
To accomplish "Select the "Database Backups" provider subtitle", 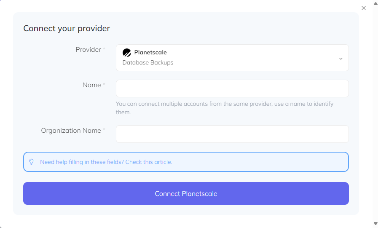I will coord(148,62).
